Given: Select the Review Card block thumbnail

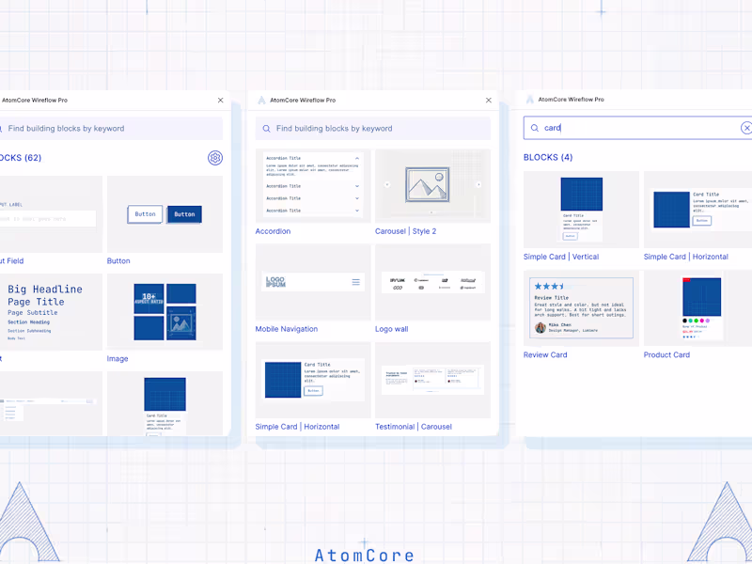Looking at the screenshot, I should 581,308.
